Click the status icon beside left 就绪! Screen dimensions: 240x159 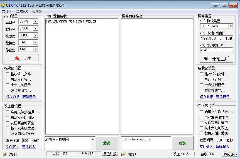click(x=5, y=154)
